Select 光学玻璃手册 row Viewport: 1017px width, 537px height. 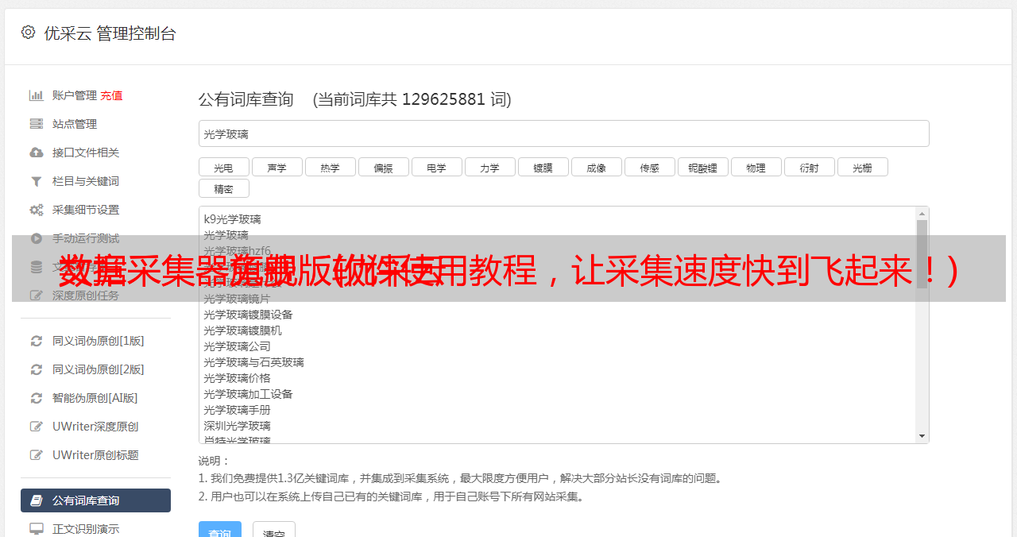(x=237, y=410)
